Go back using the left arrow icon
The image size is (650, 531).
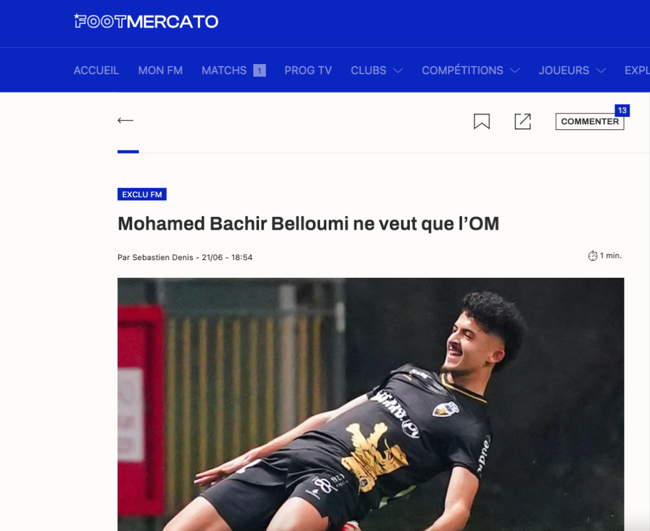(x=125, y=121)
